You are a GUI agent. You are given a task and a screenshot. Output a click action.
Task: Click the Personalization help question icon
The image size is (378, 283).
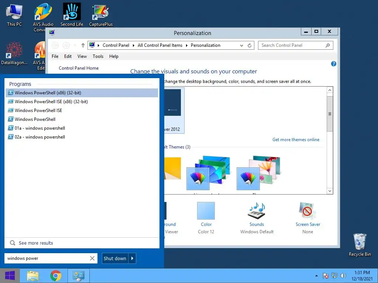coord(334,64)
